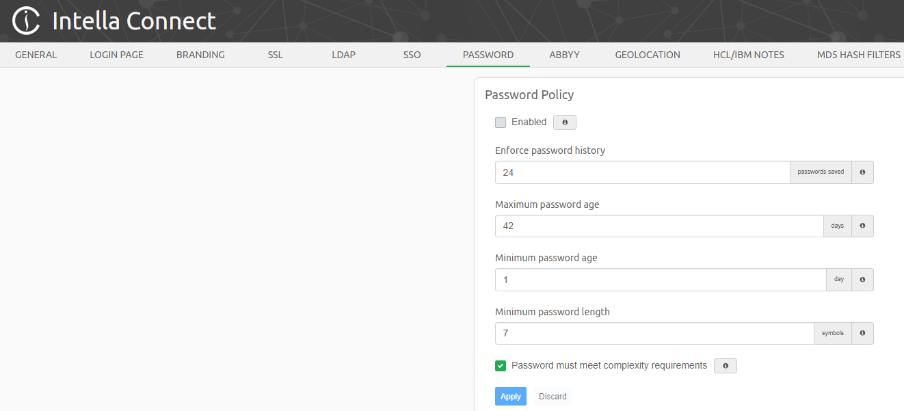Click the info icon for Enforce password history

point(862,172)
